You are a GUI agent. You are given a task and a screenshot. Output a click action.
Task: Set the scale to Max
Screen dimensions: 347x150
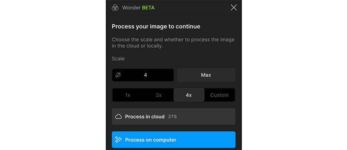pos(206,75)
